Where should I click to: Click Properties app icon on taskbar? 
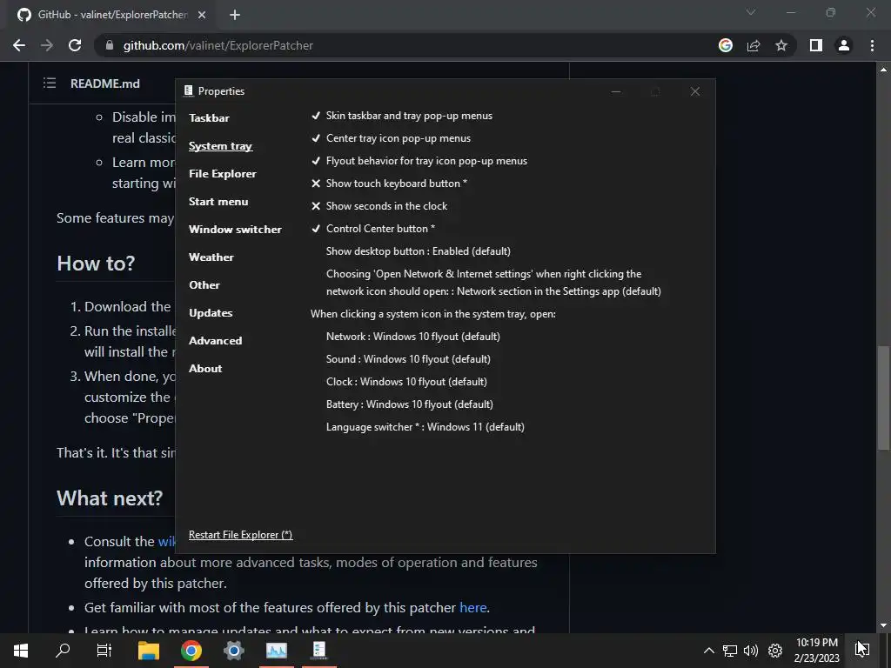point(318,651)
